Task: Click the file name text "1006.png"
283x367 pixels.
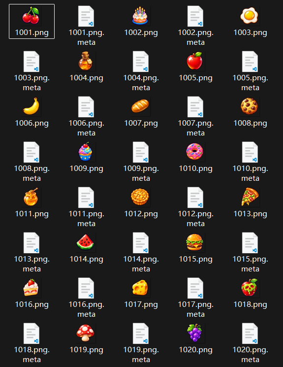Action: pos(31,124)
